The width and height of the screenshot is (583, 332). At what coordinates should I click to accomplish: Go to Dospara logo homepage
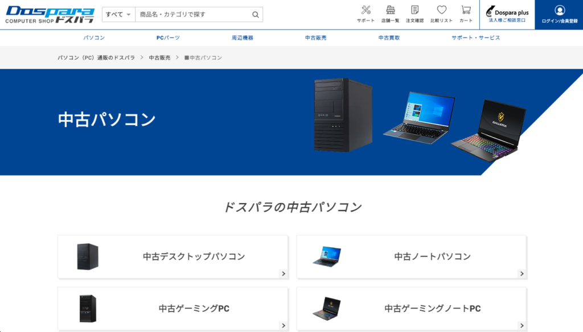pyautogui.click(x=50, y=14)
